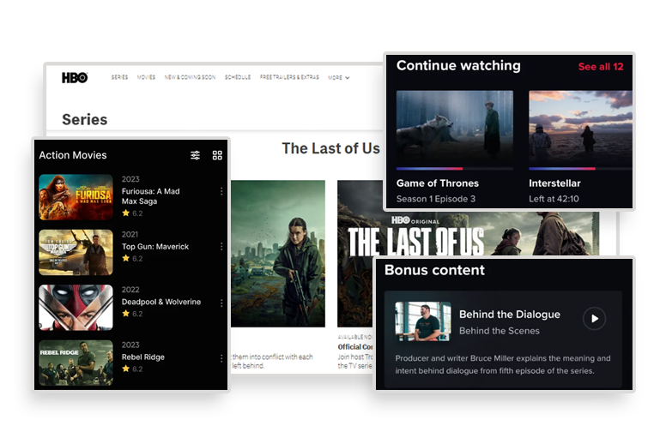Open Deadpool & Wolverine poster thumbnail

(76, 308)
